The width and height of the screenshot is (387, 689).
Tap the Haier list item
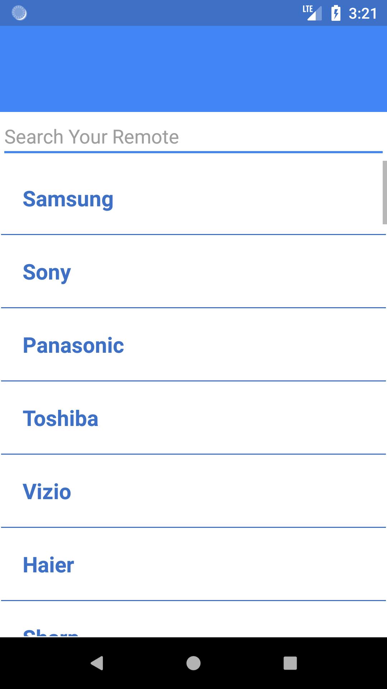pos(48,565)
